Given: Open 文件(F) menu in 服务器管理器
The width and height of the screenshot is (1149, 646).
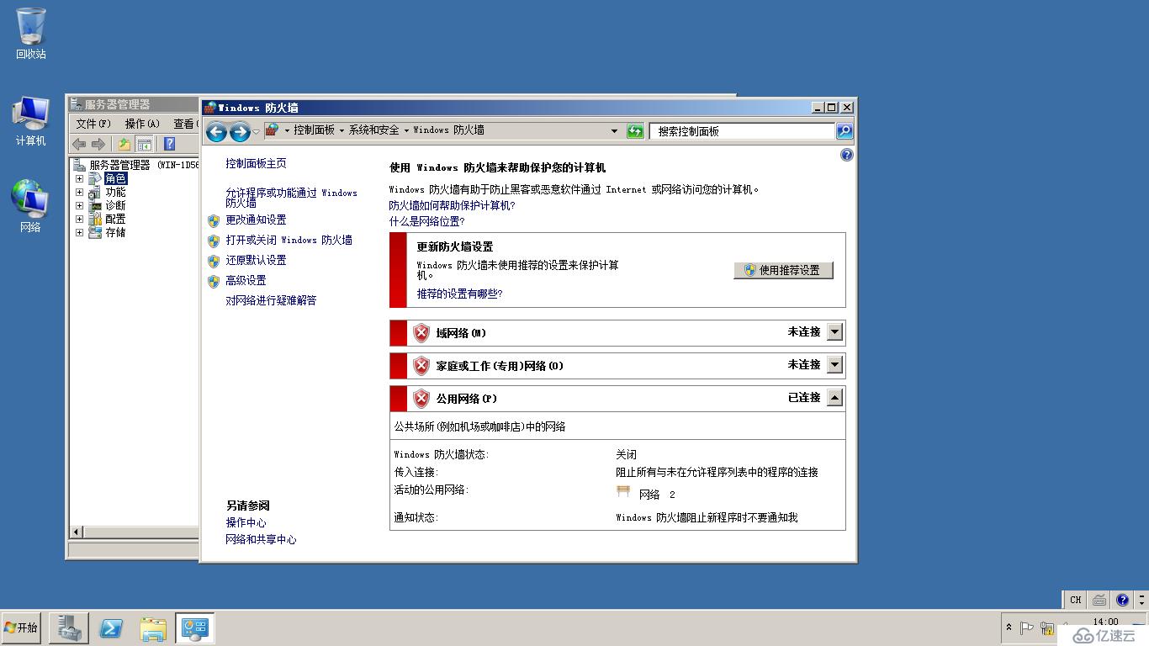Looking at the screenshot, I should [x=93, y=124].
